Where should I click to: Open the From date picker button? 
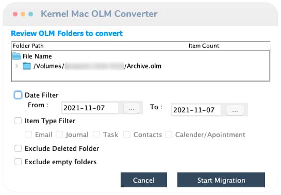131,108
